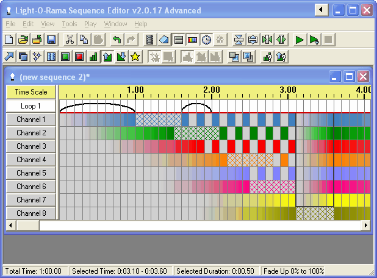Click the film strip icon
This screenshot has height=278, width=377.
tap(150, 40)
